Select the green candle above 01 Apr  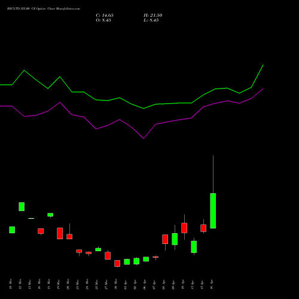(x=127, y=262)
